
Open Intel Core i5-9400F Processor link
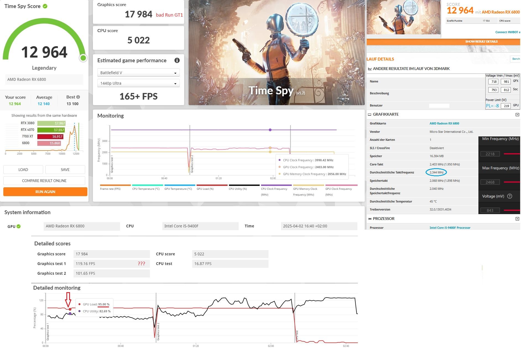tap(450, 228)
